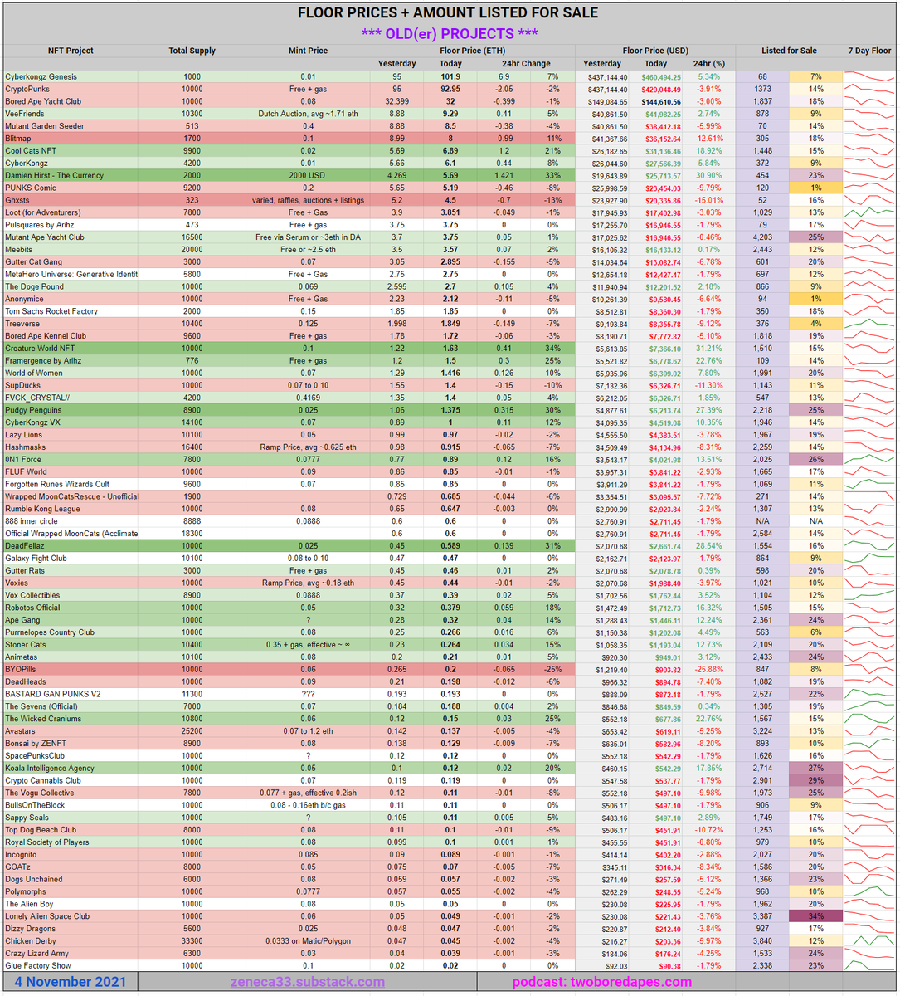Click the 'FLOOR PRICES + AMOUNT LISTED FOR SALE' title
This screenshot has width=900, height=996.
pyautogui.click(x=449, y=12)
